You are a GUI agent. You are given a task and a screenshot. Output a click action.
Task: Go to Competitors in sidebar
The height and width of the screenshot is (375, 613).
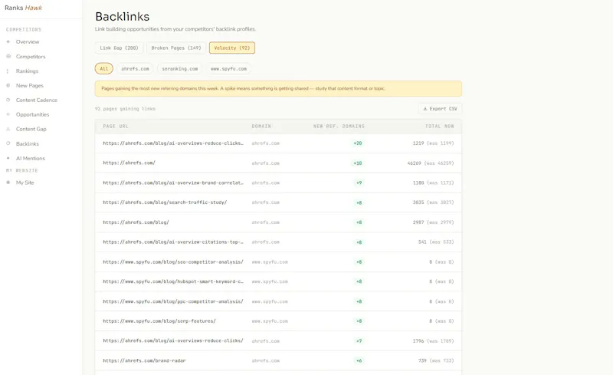(x=31, y=57)
